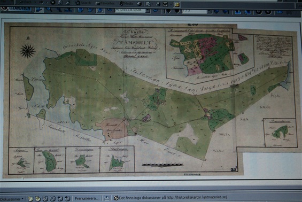Click the Forward arrow button

(41, 2)
